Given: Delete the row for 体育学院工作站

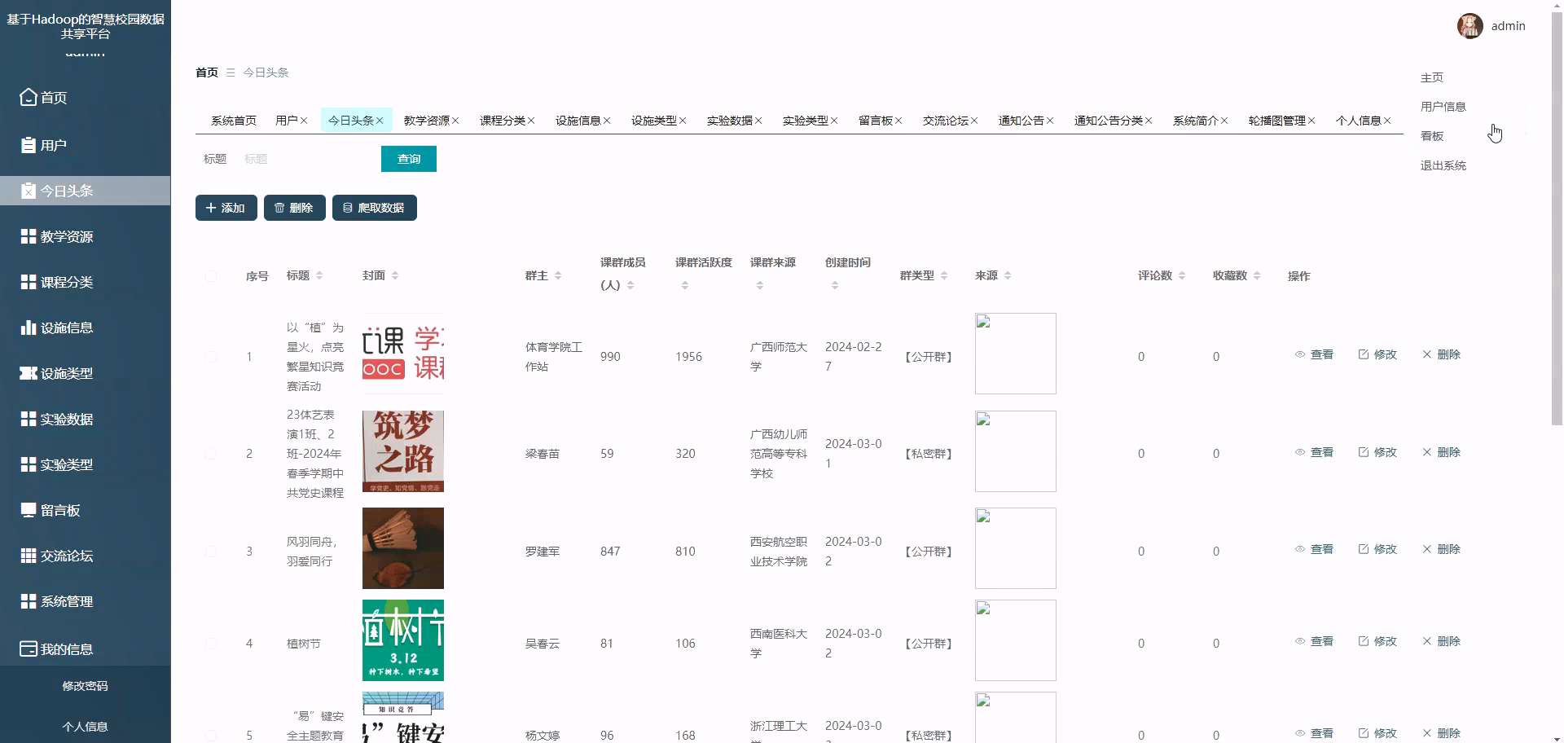Looking at the screenshot, I should pos(1441,354).
